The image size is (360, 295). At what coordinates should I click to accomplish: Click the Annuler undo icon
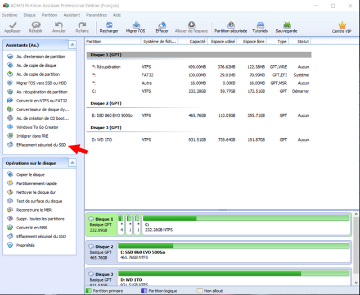(58, 25)
